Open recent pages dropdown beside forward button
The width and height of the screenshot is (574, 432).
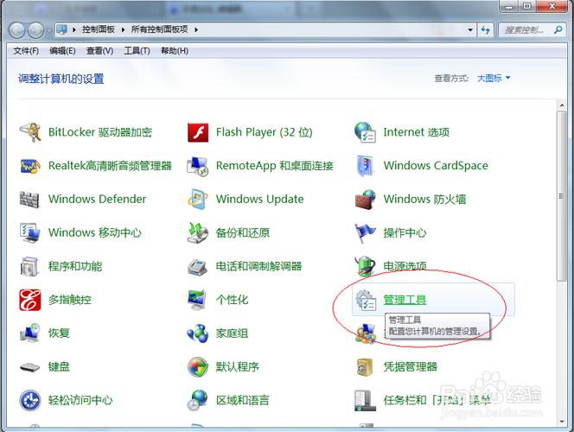(x=49, y=30)
